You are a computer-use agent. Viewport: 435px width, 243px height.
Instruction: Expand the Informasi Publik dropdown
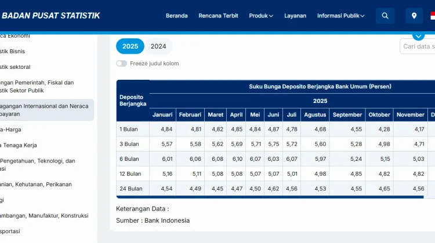(x=340, y=16)
